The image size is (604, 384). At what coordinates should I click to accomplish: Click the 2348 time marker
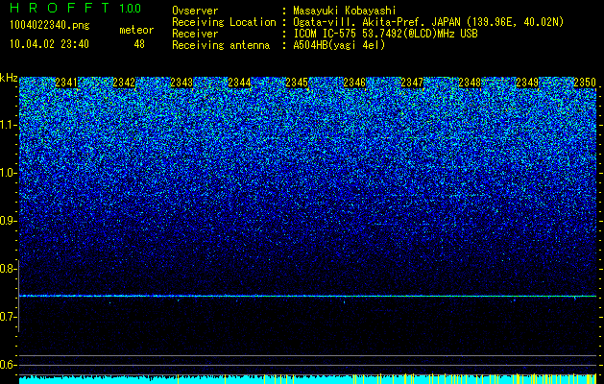tap(470, 83)
